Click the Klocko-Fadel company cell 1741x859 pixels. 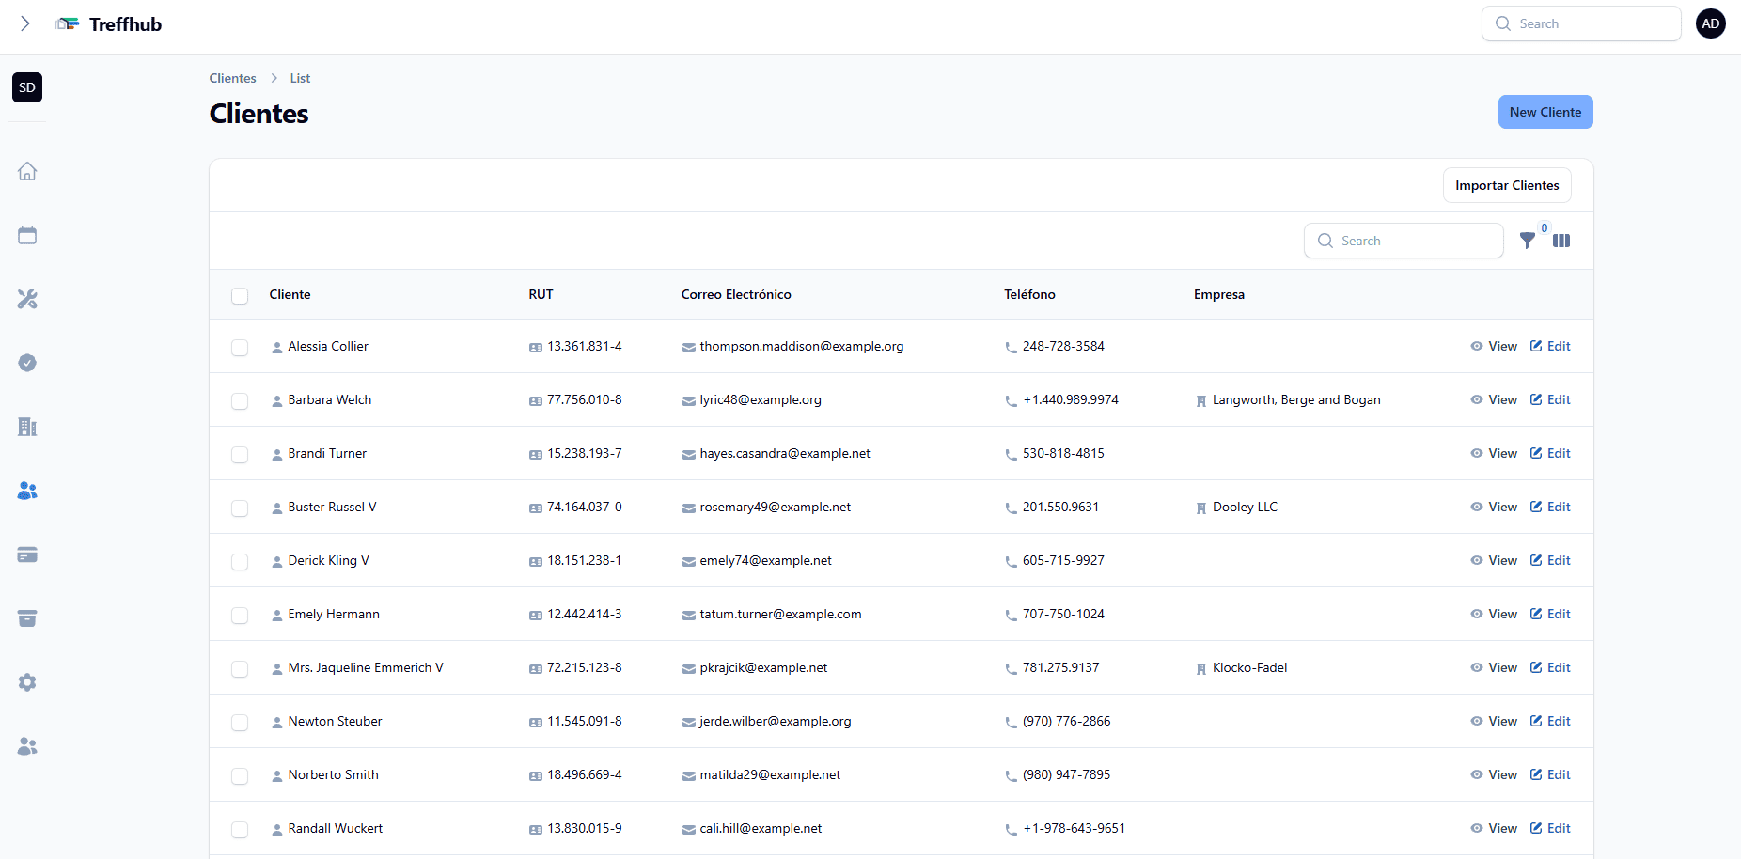pyautogui.click(x=1249, y=667)
